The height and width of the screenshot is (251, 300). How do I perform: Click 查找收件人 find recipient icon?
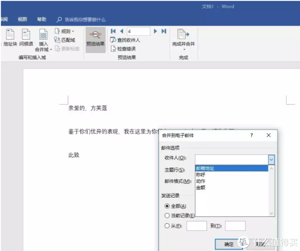(113, 40)
